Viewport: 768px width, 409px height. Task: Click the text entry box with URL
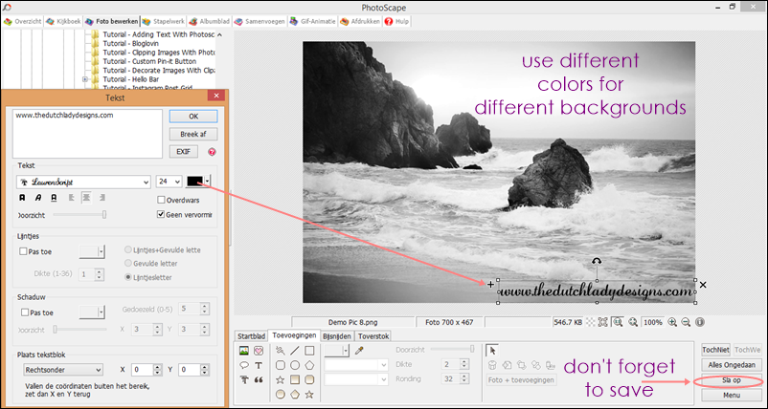(88, 134)
